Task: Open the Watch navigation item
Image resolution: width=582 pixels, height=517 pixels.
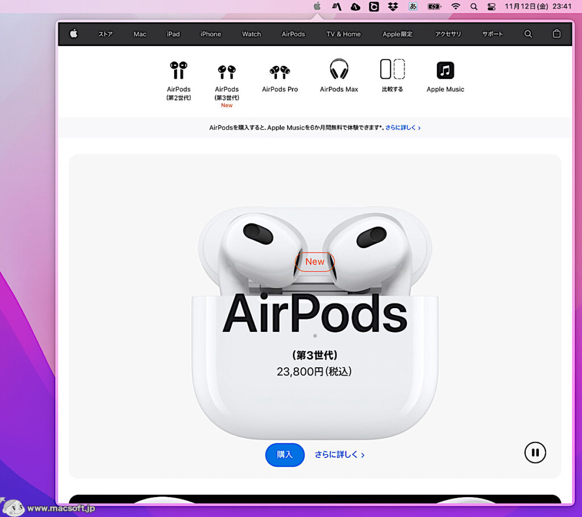Action: coord(252,34)
